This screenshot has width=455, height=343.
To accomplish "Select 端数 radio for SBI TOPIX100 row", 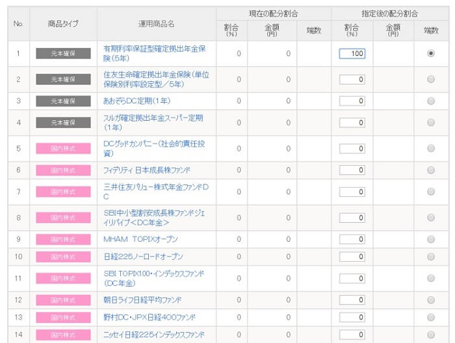I will click(x=431, y=278).
